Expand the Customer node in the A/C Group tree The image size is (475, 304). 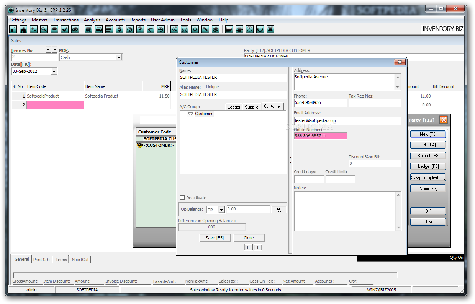(x=190, y=114)
